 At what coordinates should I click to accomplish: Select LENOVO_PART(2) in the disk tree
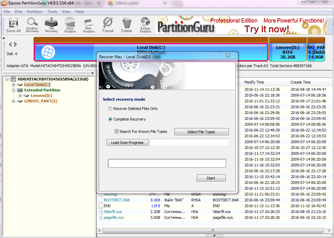pyautogui.click(x=41, y=101)
